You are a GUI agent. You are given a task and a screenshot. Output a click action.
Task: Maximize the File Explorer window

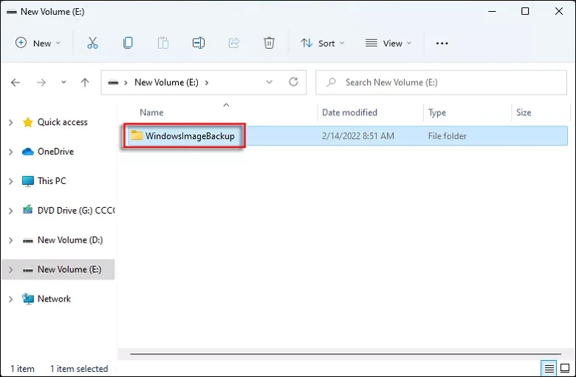coord(525,11)
